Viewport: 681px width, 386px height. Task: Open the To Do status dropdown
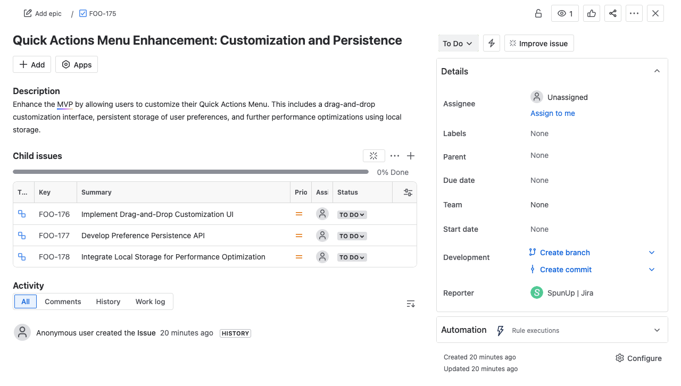click(458, 44)
